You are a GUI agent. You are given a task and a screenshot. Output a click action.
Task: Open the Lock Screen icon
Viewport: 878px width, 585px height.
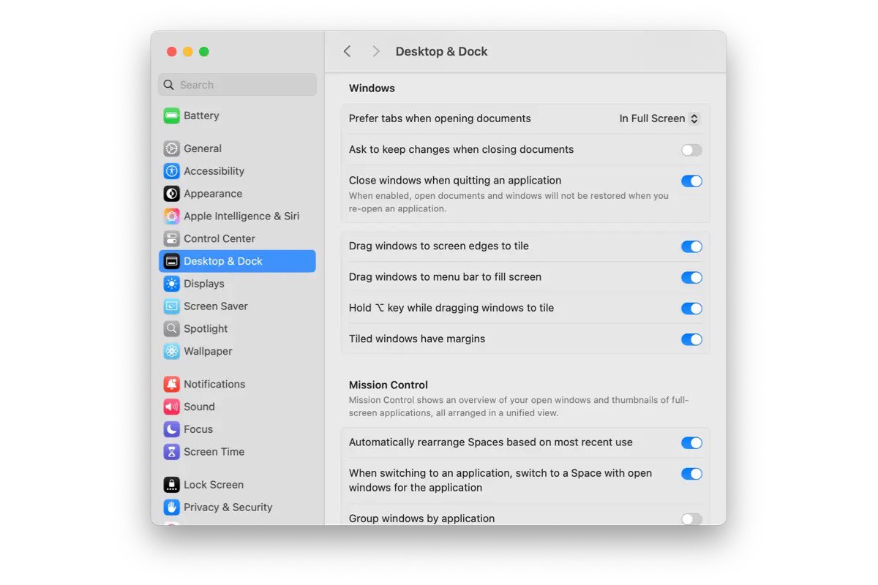pos(172,485)
